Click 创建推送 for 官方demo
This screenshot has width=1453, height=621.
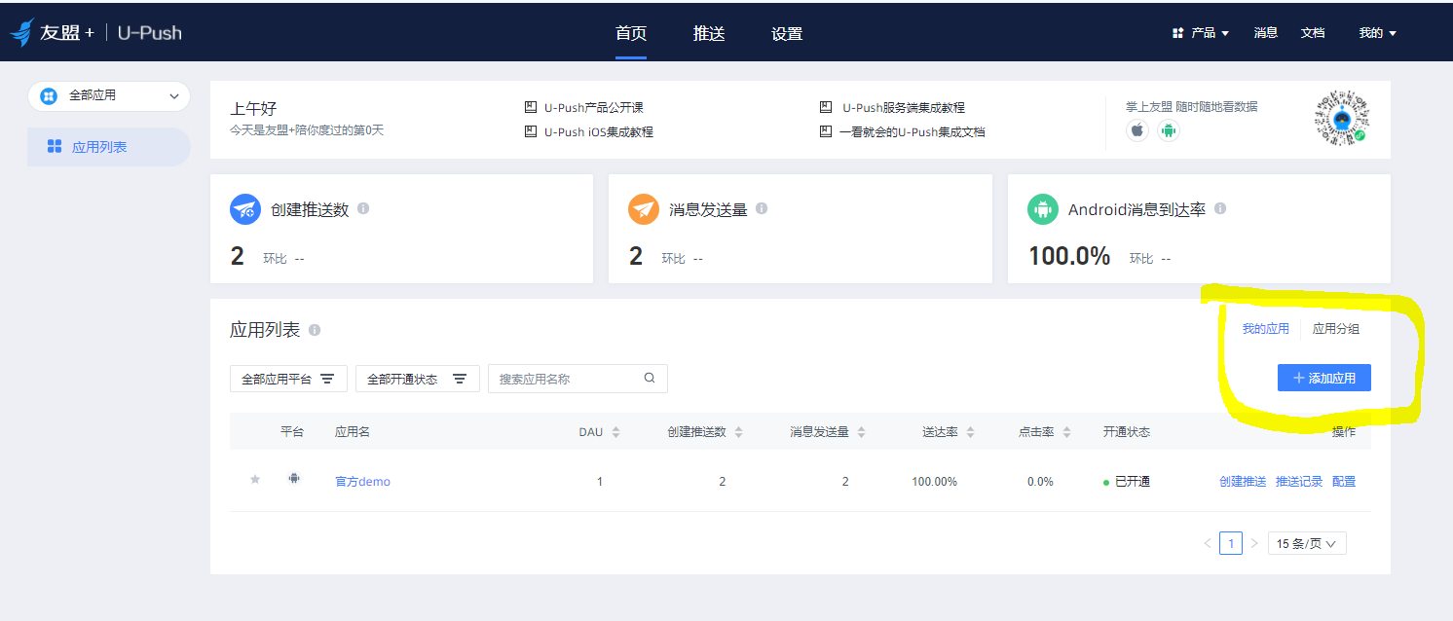coord(1243,481)
